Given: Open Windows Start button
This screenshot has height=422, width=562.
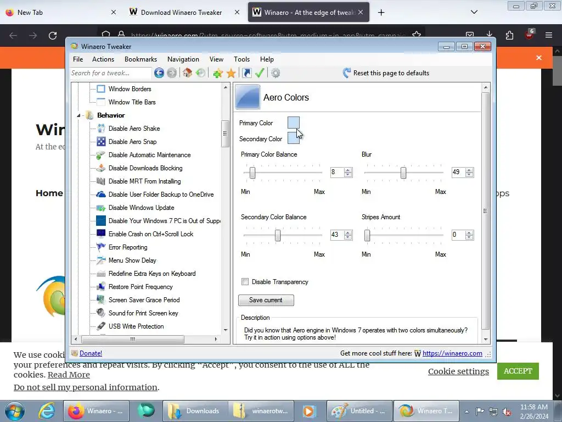Looking at the screenshot, I should [x=15, y=411].
